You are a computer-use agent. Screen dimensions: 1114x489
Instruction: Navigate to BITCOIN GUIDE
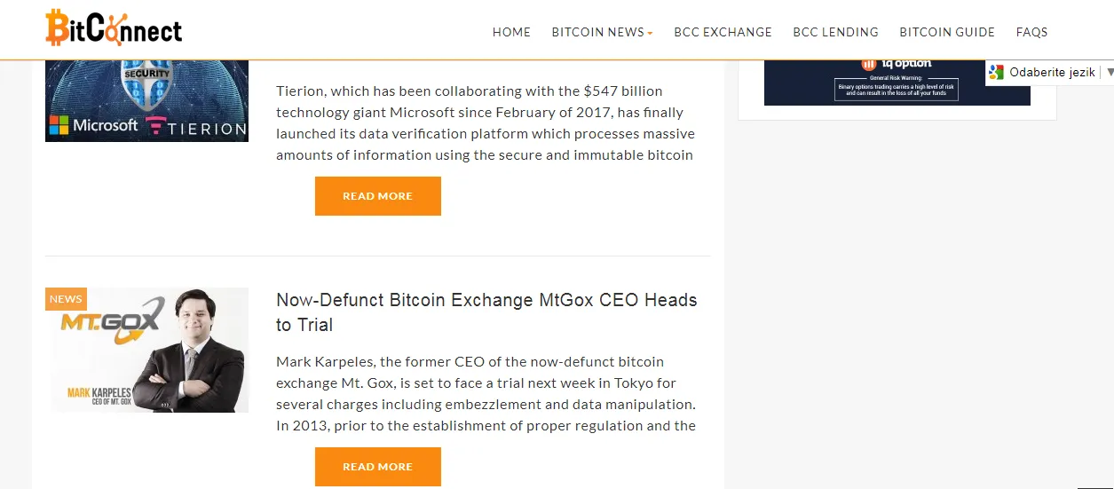[x=947, y=32]
